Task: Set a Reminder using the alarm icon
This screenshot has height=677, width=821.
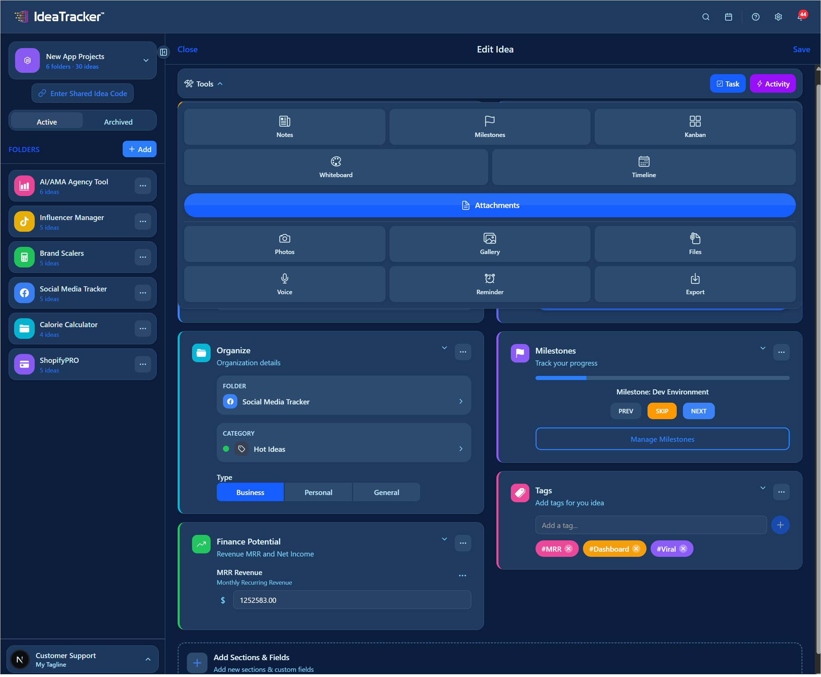Action: (x=489, y=284)
